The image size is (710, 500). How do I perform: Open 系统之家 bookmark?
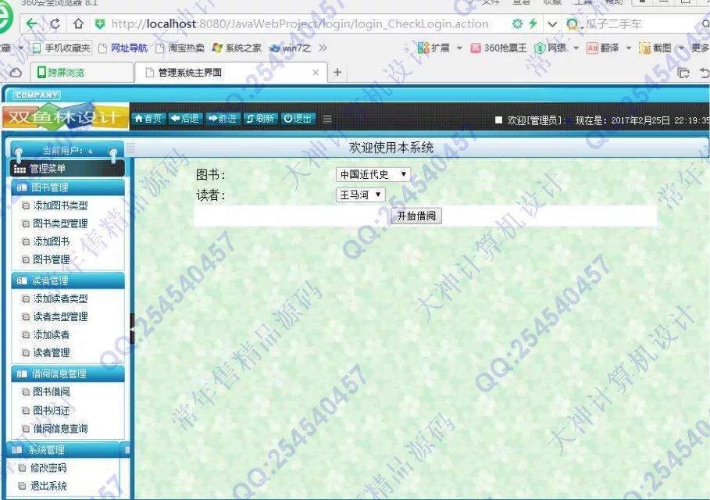tap(237, 48)
